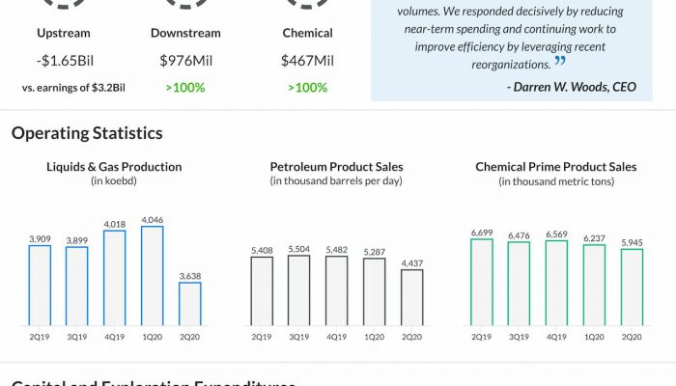Click the 2Q20 Liquids & Gas Production bar

click(190, 304)
